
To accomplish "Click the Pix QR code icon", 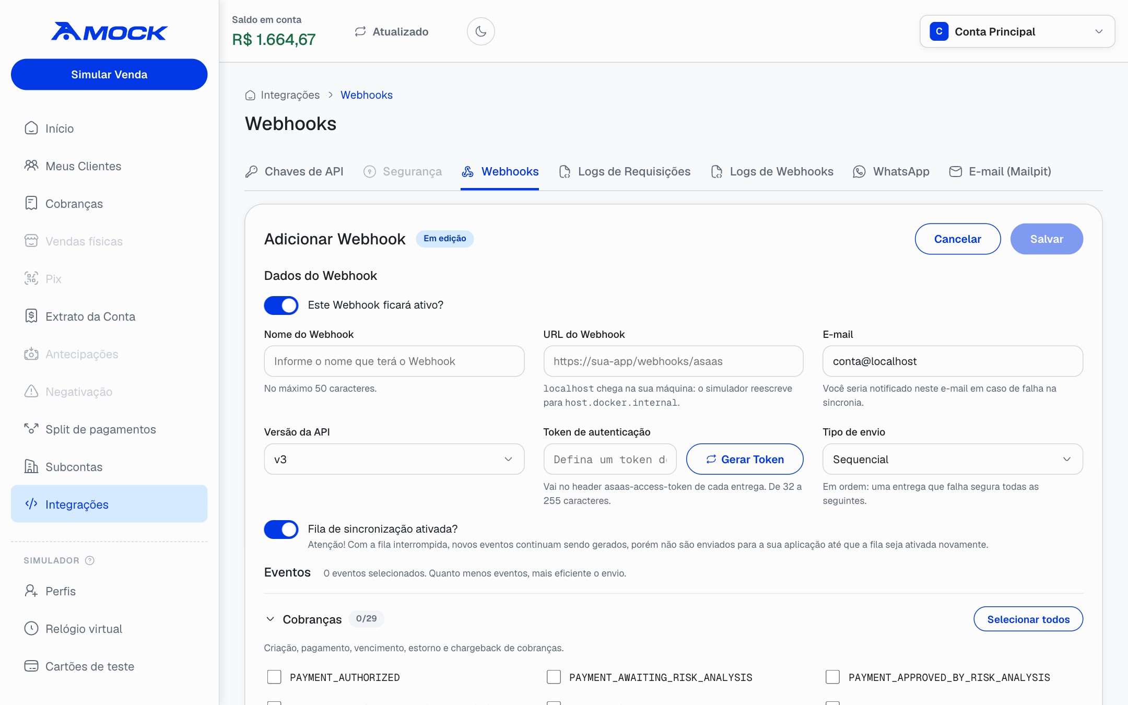I will coord(31,278).
